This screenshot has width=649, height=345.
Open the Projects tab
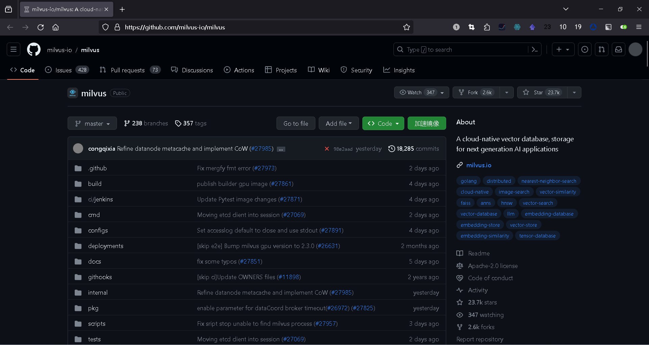coord(281,70)
